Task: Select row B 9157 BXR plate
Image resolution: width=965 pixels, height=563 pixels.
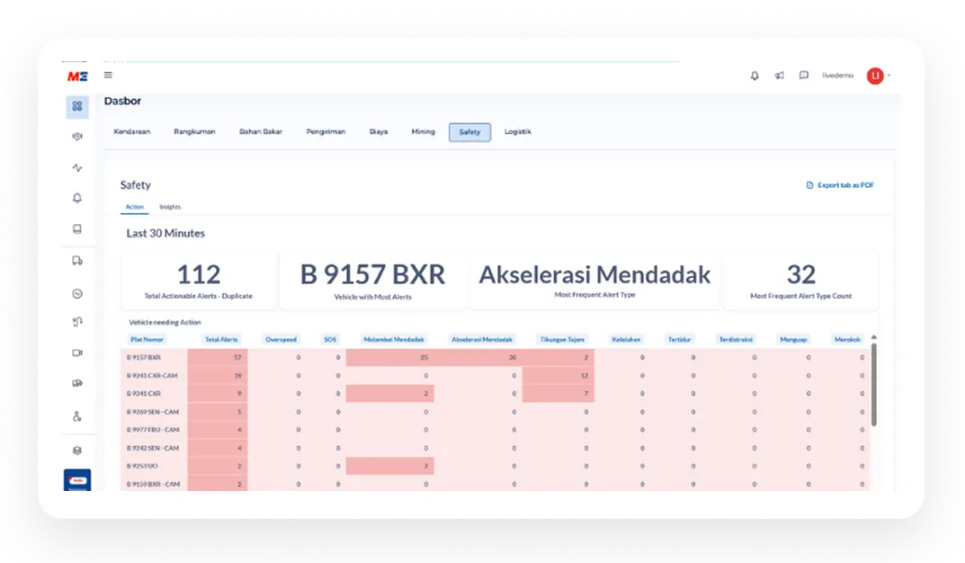Action: pos(144,357)
